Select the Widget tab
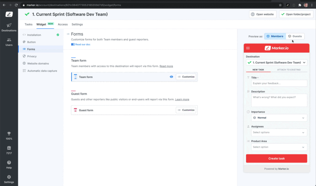316x186 pixels. pyautogui.click(x=45, y=24)
